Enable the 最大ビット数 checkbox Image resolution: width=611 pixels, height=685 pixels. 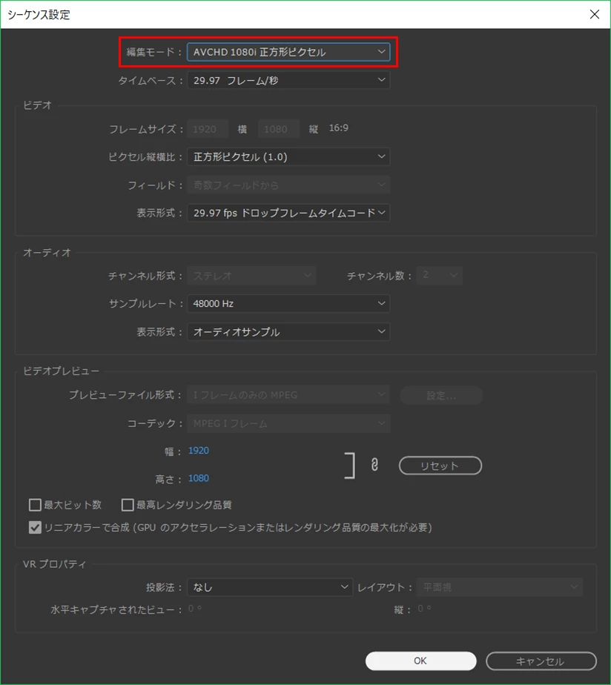coord(35,505)
